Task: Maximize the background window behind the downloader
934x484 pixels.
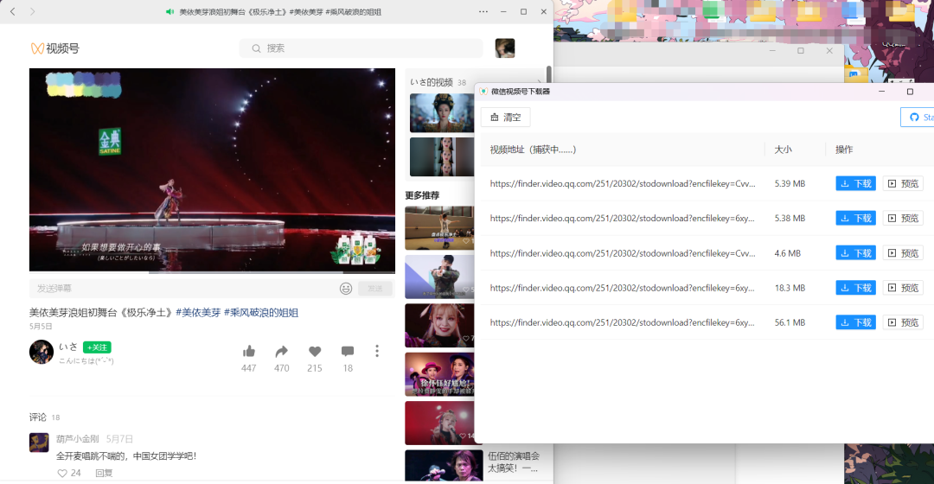Action: (x=801, y=51)
